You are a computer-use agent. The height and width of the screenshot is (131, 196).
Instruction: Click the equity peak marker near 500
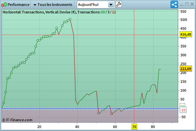point(70,19)
